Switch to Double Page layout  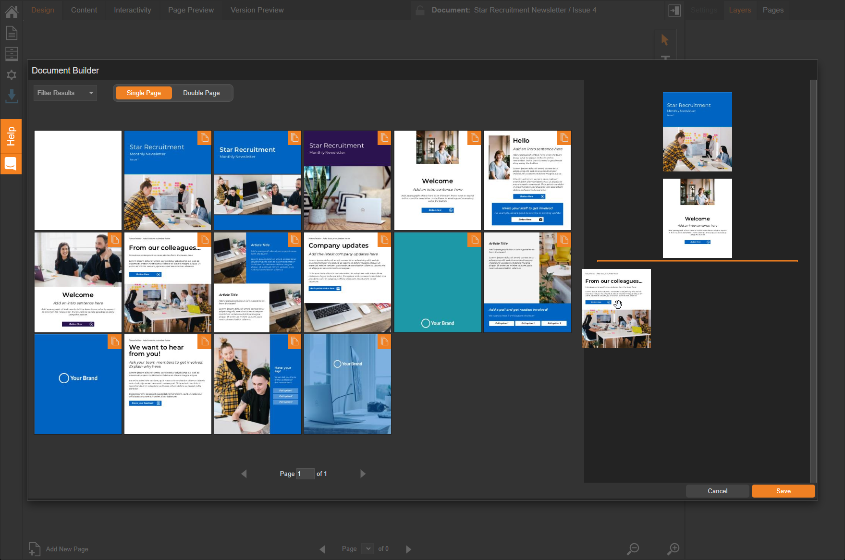pos(201,93)
